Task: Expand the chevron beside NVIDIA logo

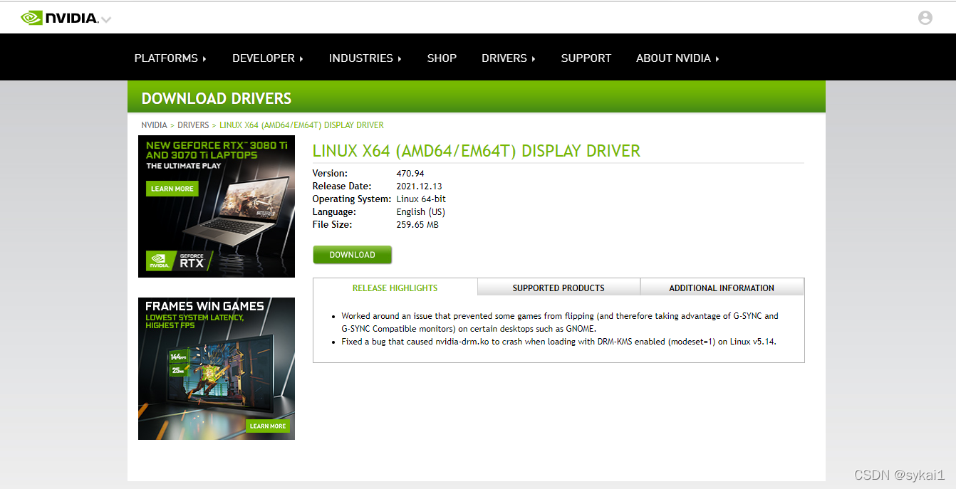Action: 106,20
